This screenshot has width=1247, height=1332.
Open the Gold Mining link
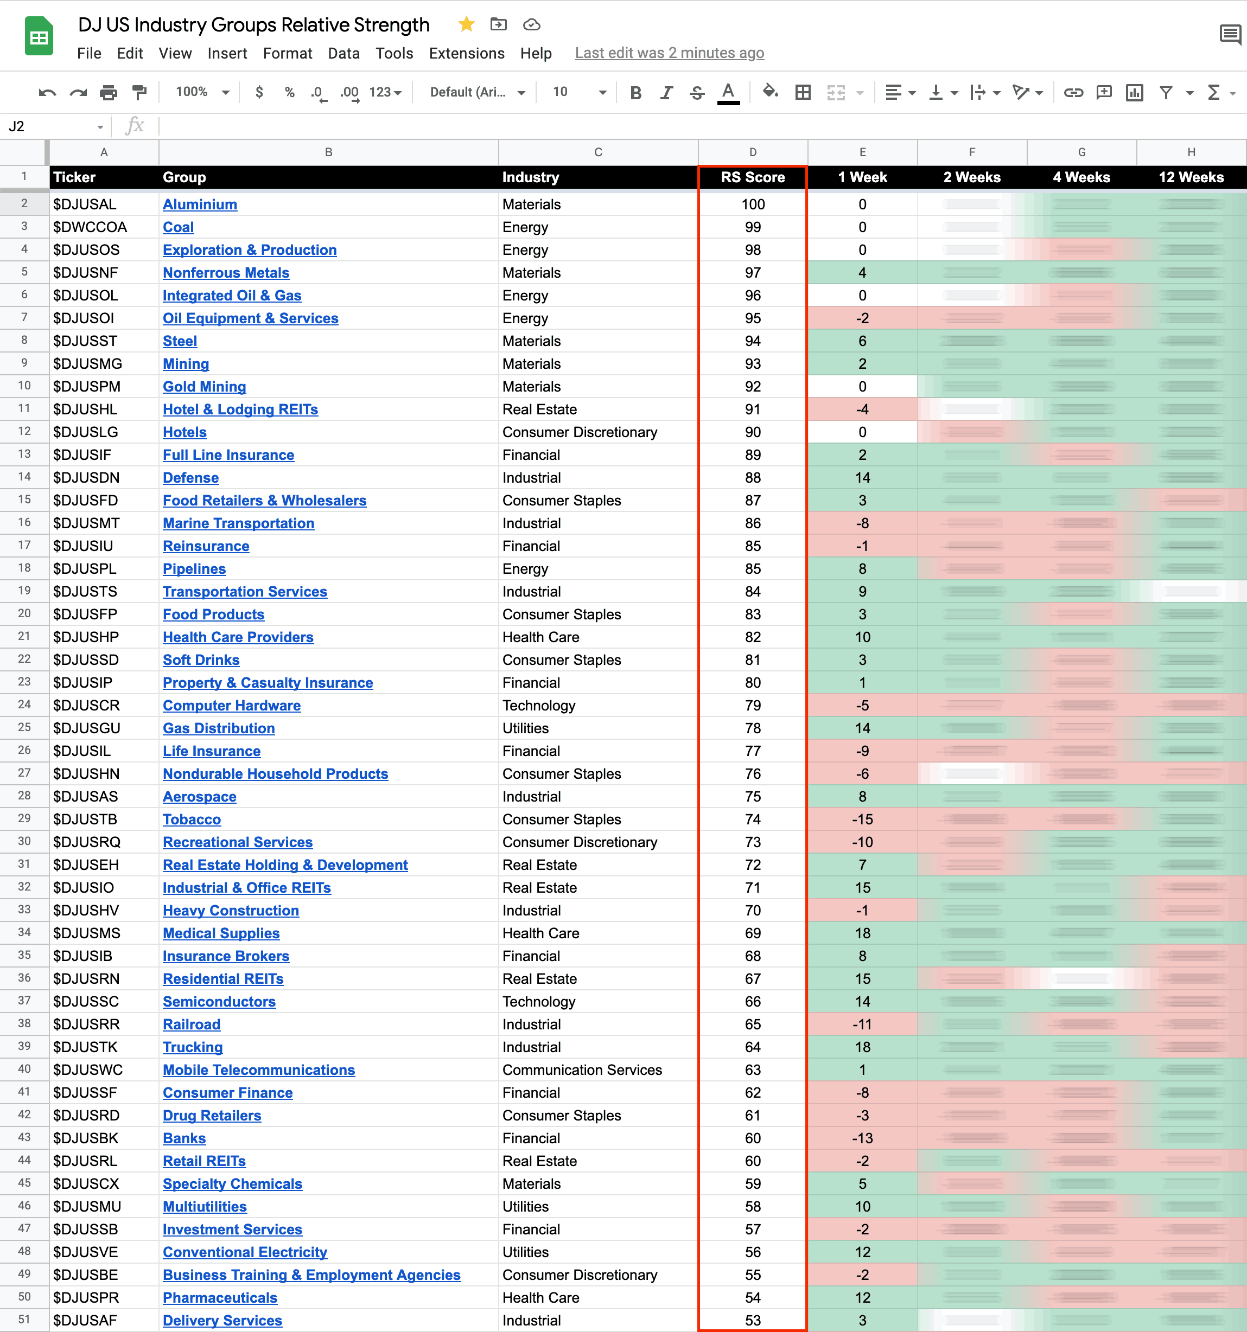coord(205,387)
